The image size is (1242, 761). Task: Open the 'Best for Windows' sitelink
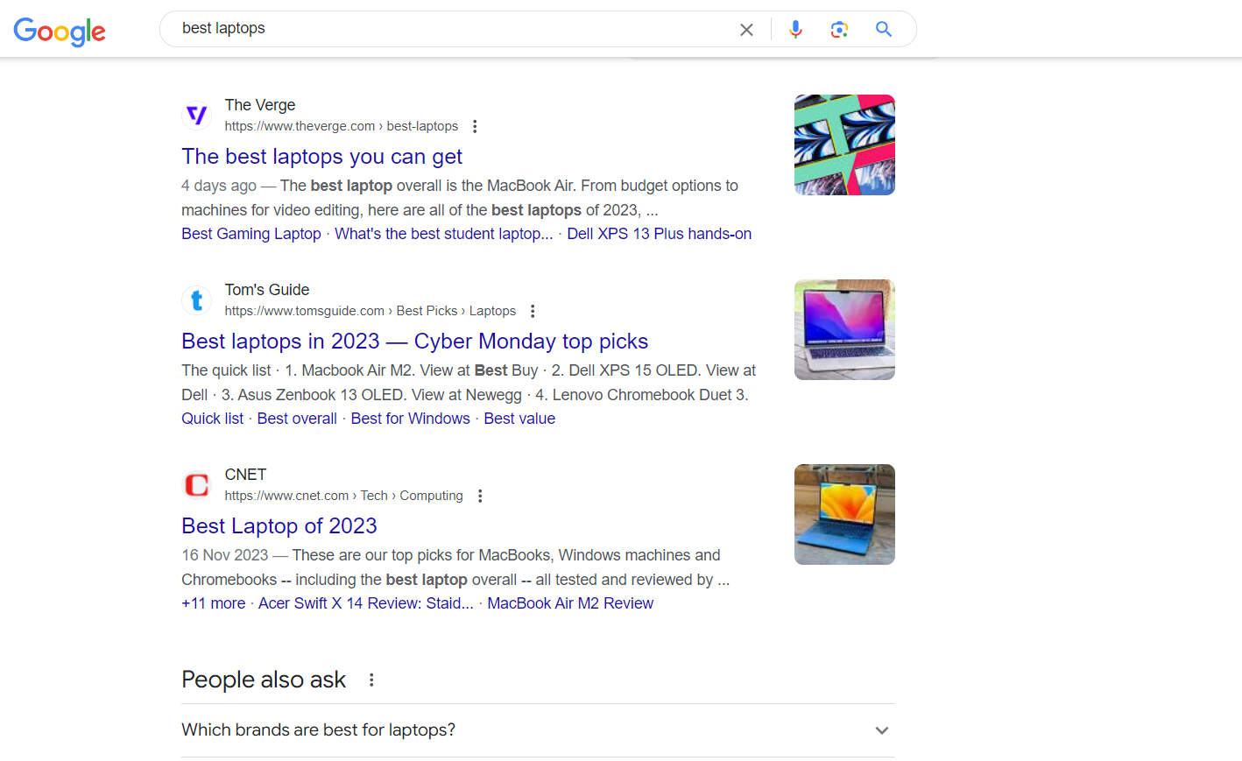point(410,419)
